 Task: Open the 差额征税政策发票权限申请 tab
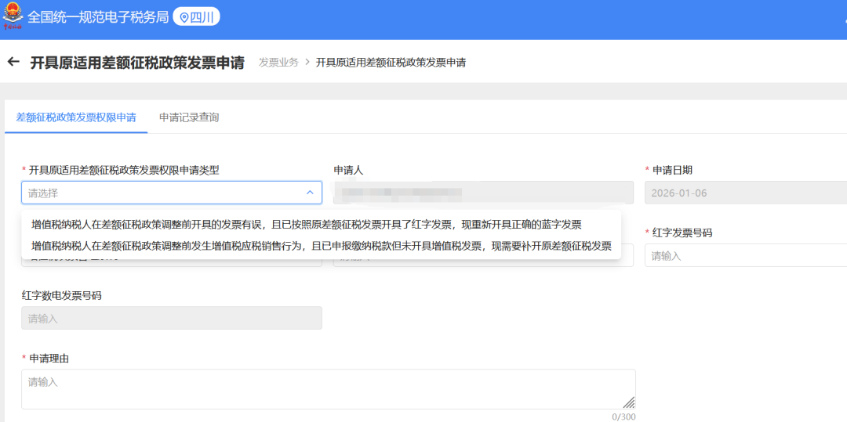[76, 117]
